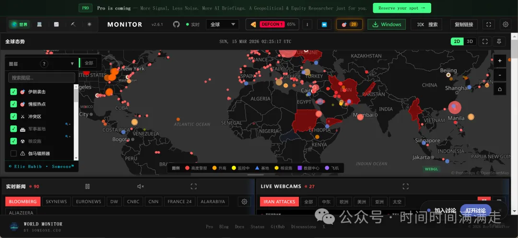Open ⌘K 搜索 search button
The image size is (518, 238).
427,24
